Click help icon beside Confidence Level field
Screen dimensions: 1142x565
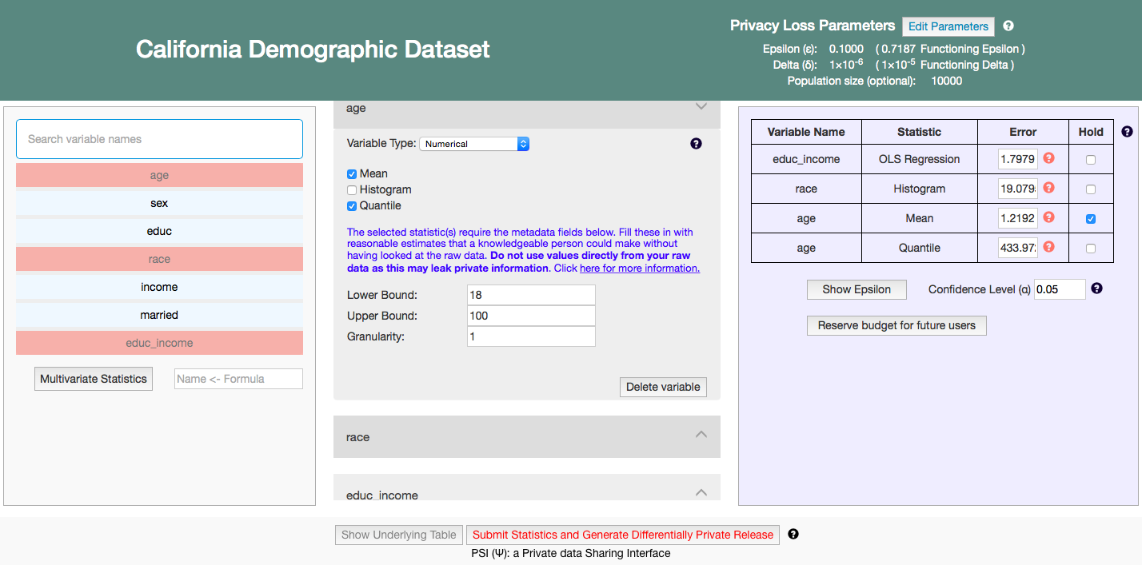click(x=1096, y=288)
